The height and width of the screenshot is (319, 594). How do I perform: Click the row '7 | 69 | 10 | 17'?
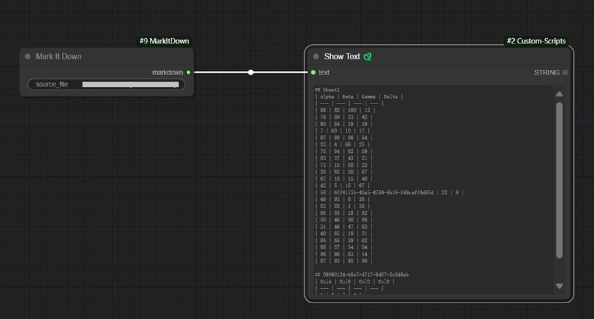[x=342, y=130]
